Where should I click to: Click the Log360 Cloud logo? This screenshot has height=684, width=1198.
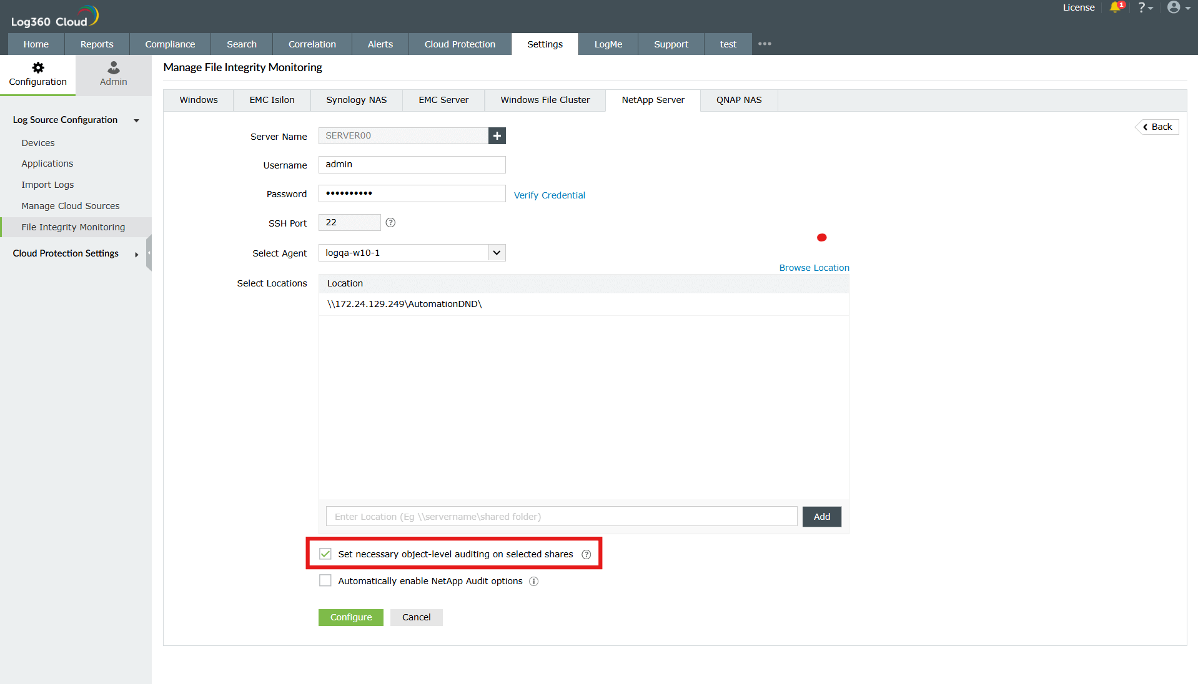[x=53, y=15]
